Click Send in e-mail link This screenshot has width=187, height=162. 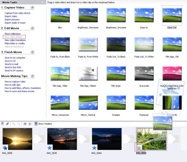tap(11, 64)
